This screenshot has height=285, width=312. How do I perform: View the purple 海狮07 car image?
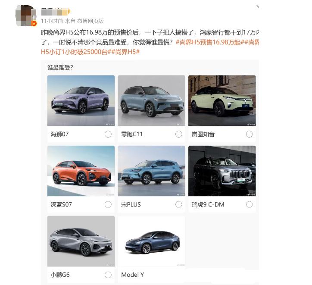[81, 100]
